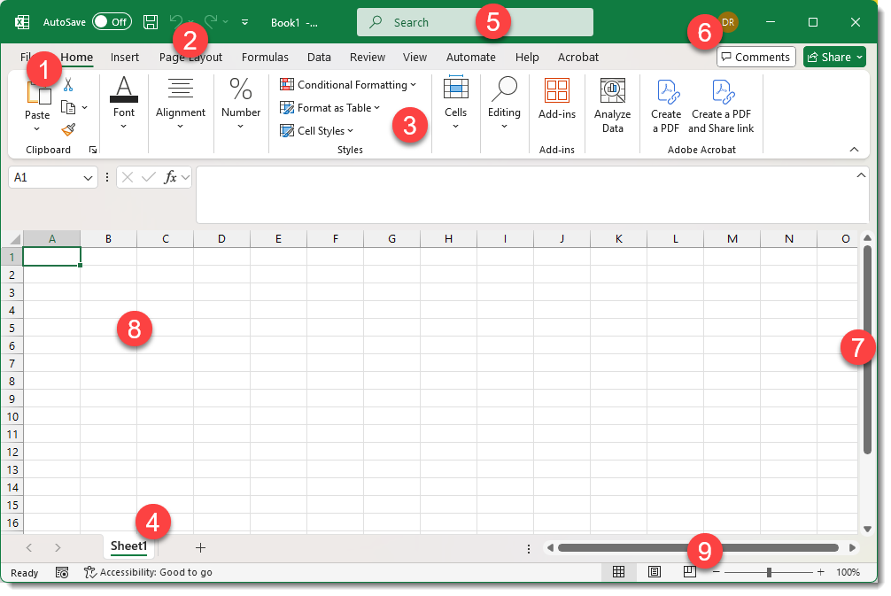Switch to Page Layout view mode

[x=654, y=572]
